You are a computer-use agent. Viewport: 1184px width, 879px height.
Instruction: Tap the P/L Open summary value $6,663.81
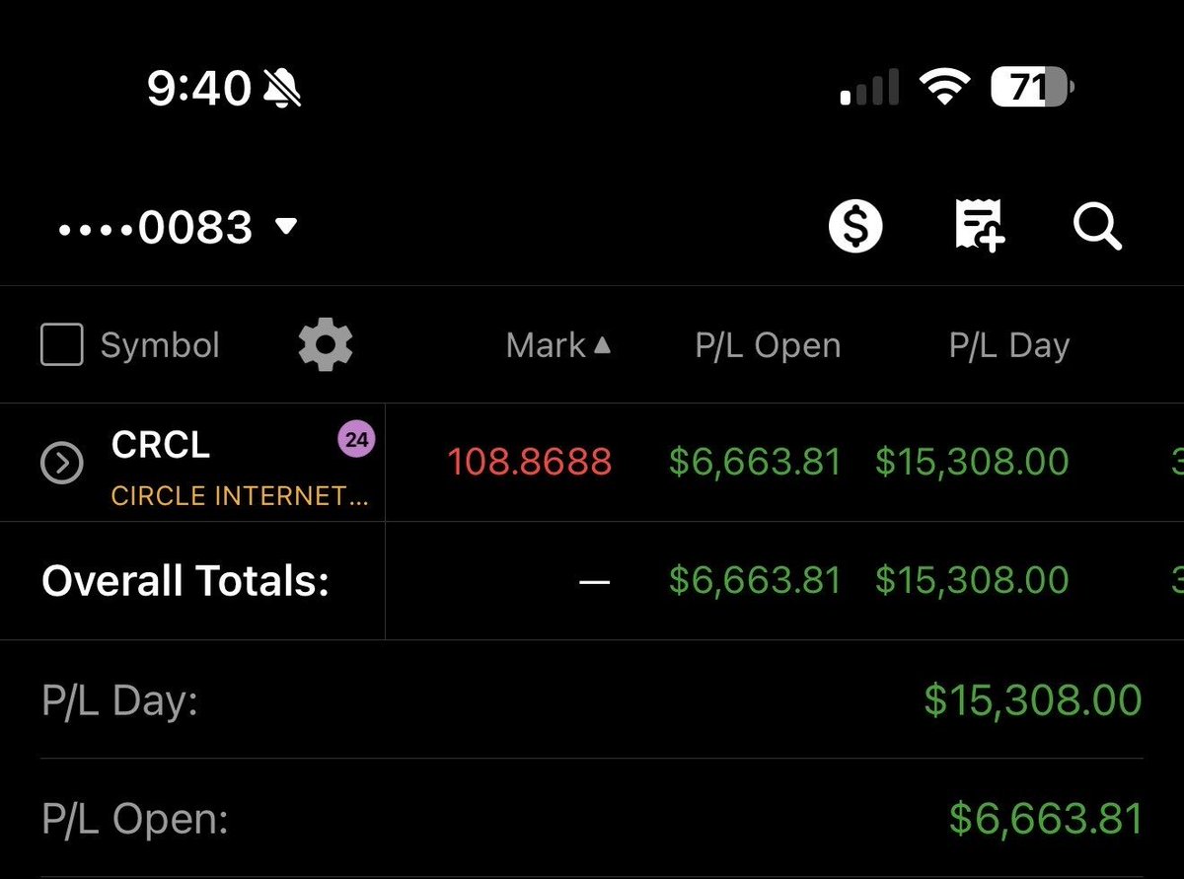1045,819
